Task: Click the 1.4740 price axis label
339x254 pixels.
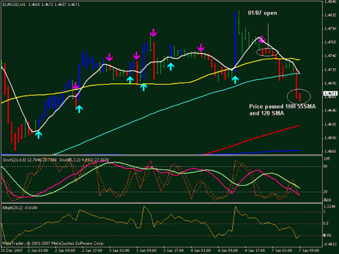Action: 330,56
